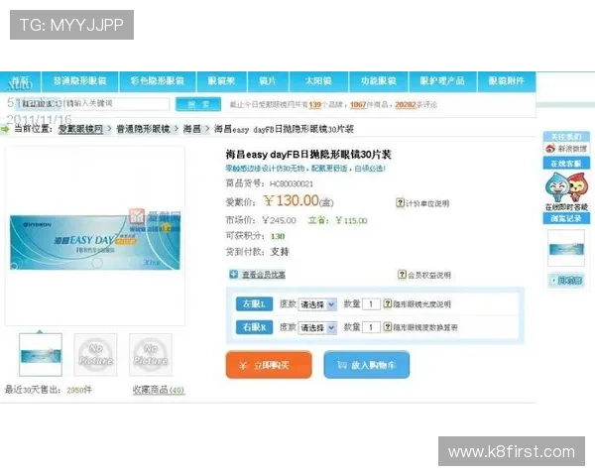
Task: Follow the 爱戴眼镜网 breadcrumb link
Action: [80, 129]
